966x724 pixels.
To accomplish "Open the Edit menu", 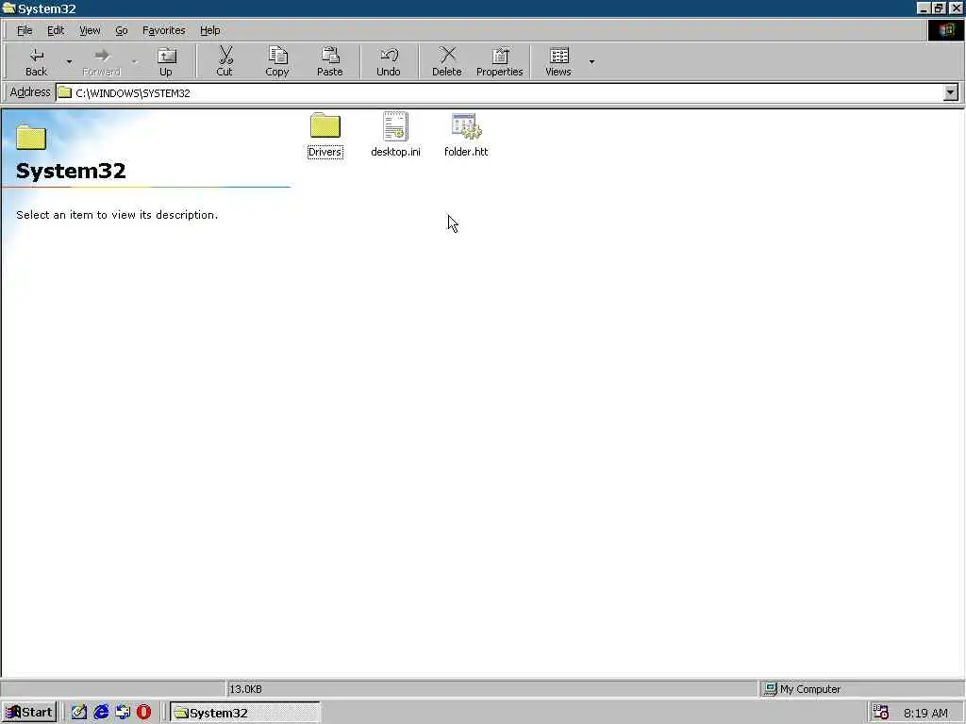I will point(56,30).
